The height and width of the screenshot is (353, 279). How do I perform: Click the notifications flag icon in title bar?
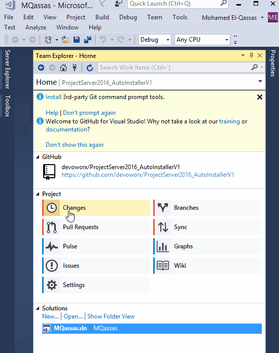click(x=102, y=3)
